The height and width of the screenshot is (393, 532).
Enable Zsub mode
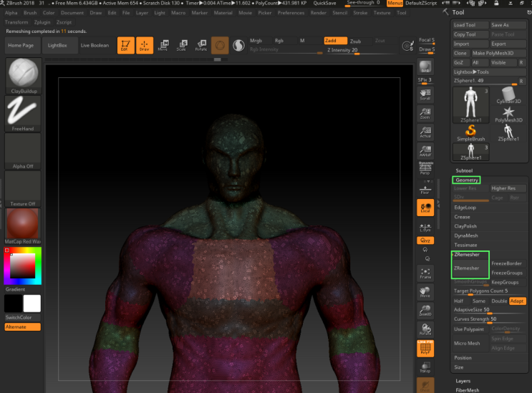(359, 41)
